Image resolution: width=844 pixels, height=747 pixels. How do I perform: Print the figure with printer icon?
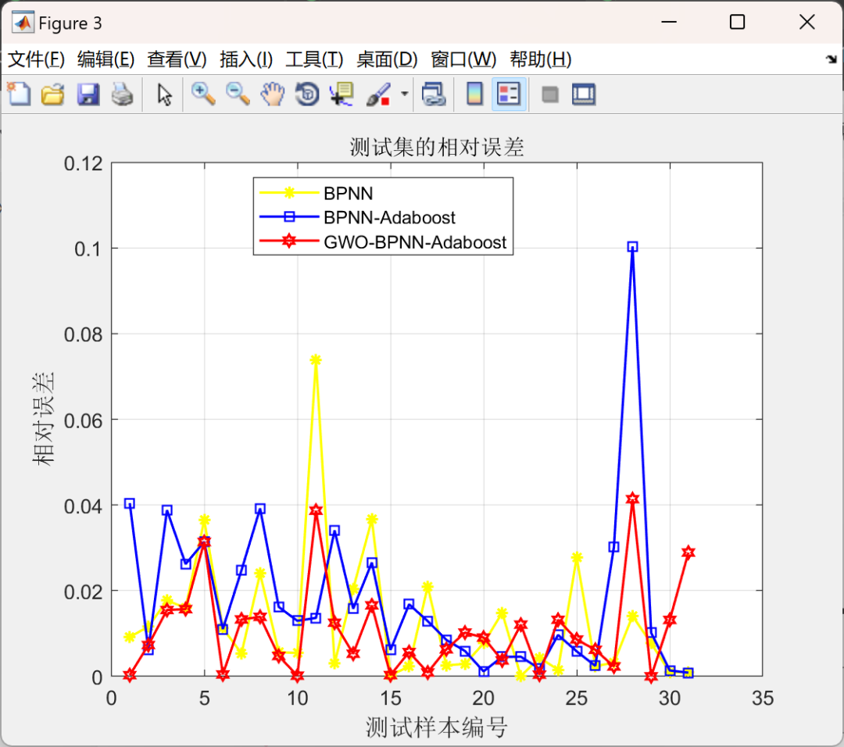click(122, 95)
